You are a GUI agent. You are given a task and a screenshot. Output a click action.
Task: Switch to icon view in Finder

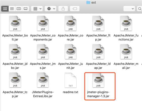(5, 9)
